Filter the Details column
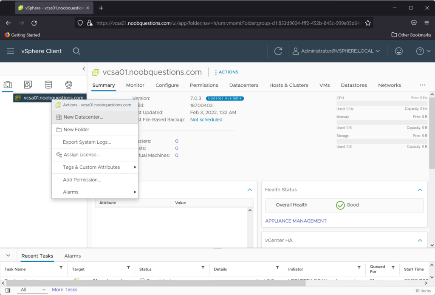 pyautogui.click(x=277, y=267)
